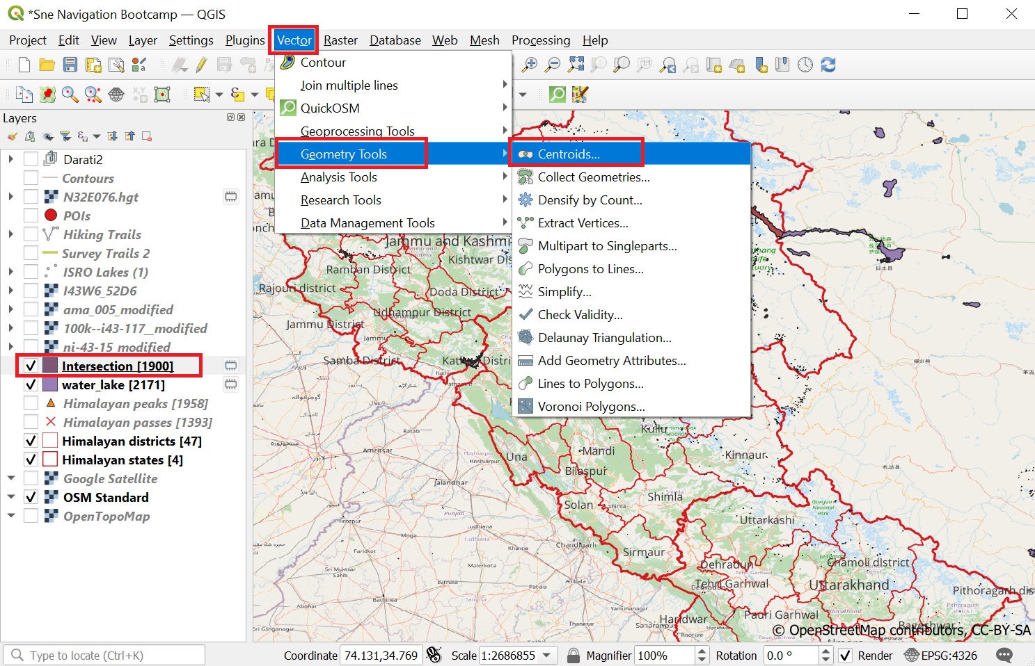Open the Raster menu

click(x=340, y=40)
